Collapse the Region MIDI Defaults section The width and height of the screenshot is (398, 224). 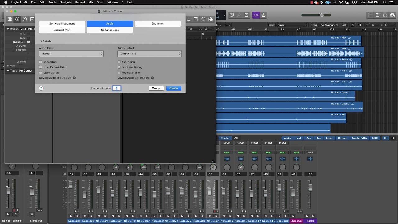8,29
